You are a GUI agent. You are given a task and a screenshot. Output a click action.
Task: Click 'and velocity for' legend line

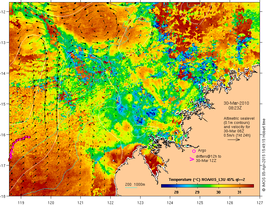pos(237,127)
